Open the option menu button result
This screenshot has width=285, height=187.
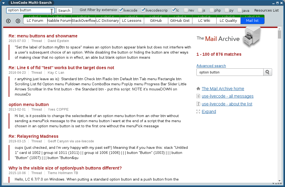click(29, 104)
